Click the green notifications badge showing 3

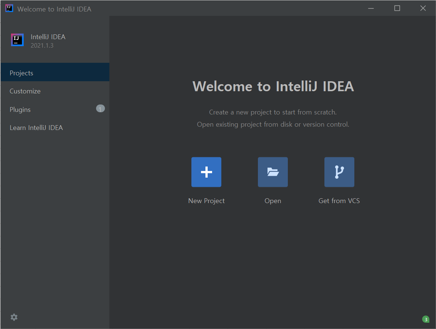(425, 319)
